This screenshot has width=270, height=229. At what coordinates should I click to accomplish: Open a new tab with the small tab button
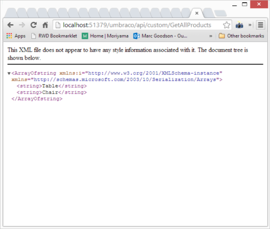pos(220,14)
